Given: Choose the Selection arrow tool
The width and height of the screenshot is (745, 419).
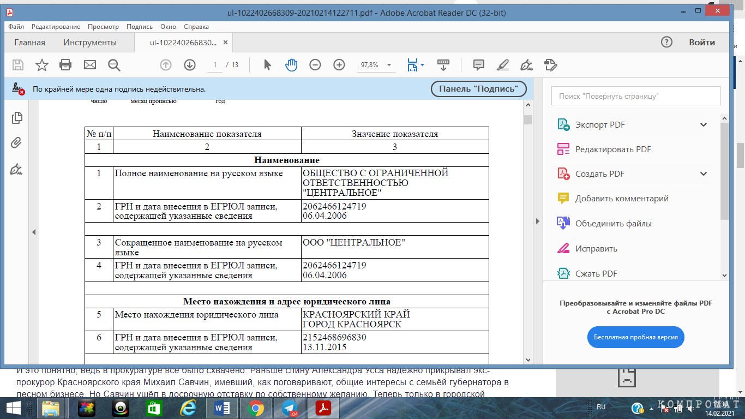Looking at the screenshot, I should click(x=267, y=65).
